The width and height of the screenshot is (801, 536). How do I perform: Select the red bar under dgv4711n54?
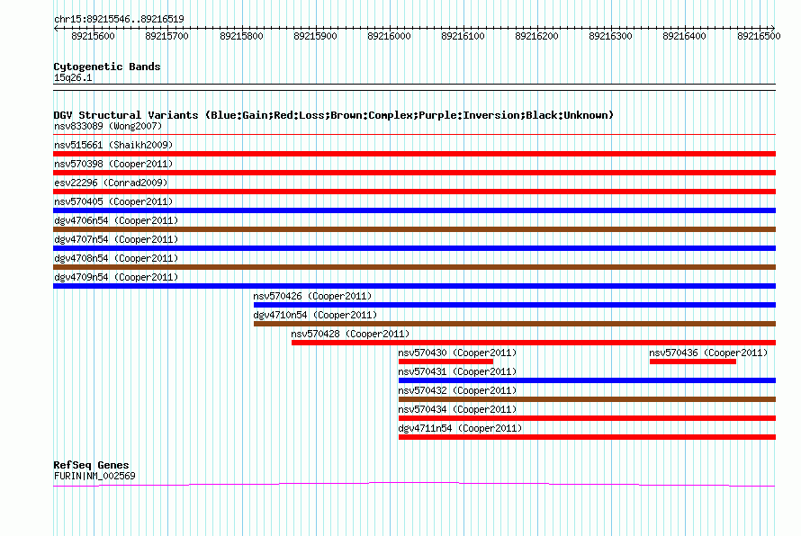click(x=587, y=437)
